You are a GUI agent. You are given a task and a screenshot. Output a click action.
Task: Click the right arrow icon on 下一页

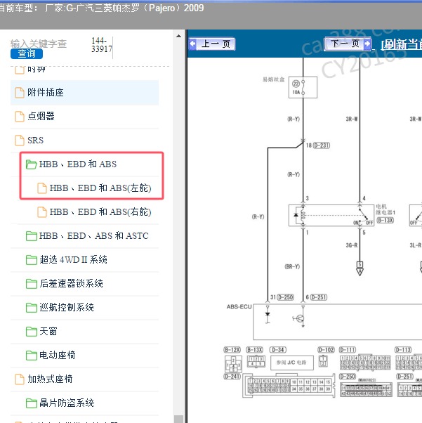367,44
